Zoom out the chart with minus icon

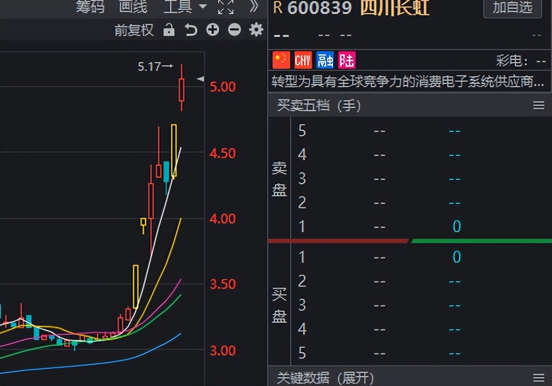point(234,30)
